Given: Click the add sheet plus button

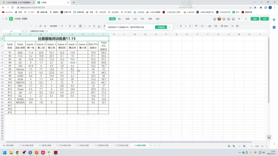Looking at the screenshot, I should [159, 145].
